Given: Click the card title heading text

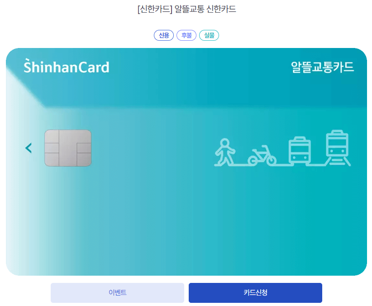Looking at the screenshot, I should [x=187, y=9].
